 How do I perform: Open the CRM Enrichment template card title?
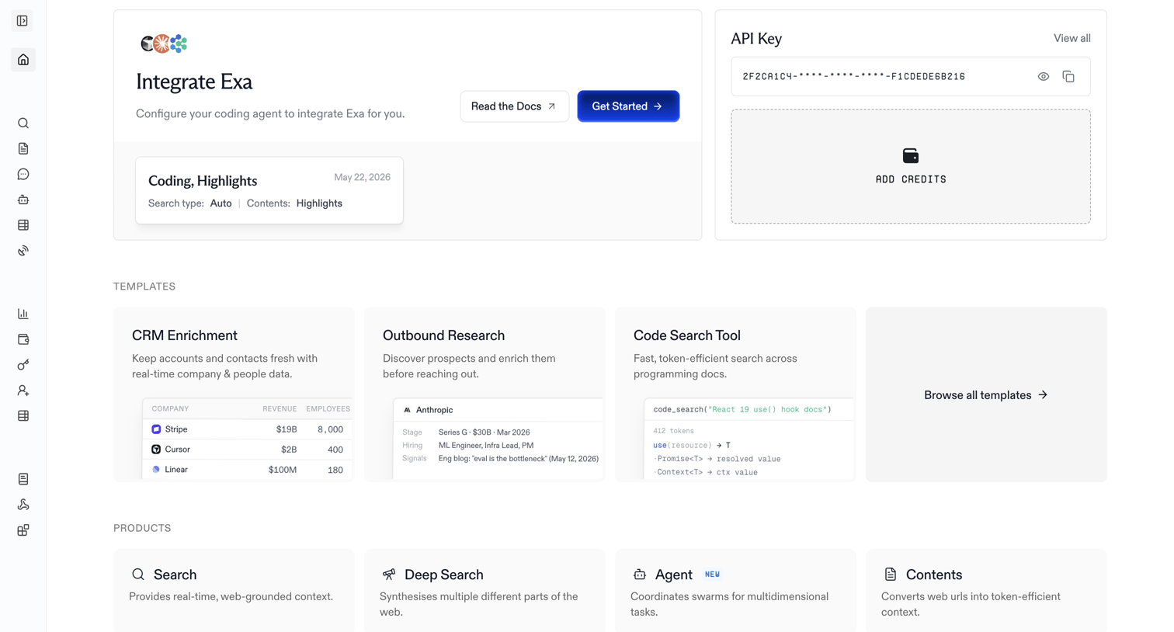pyautogui.click(x=185, y=335)
